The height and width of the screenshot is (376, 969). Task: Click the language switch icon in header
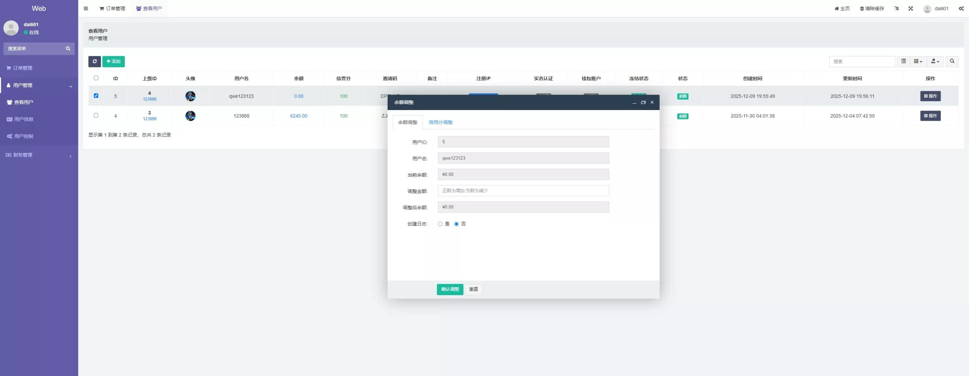tap(896, 8)
